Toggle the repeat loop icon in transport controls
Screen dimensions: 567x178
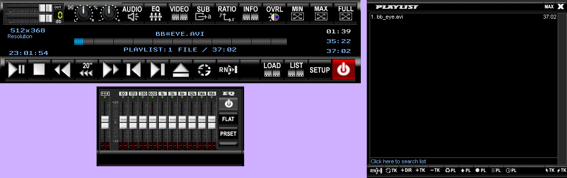coord(204,69)
